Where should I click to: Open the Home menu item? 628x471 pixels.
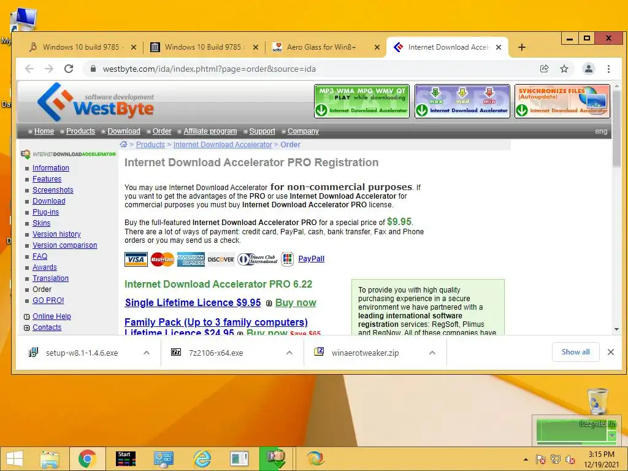pyautogui.click(x=44, y=131)
